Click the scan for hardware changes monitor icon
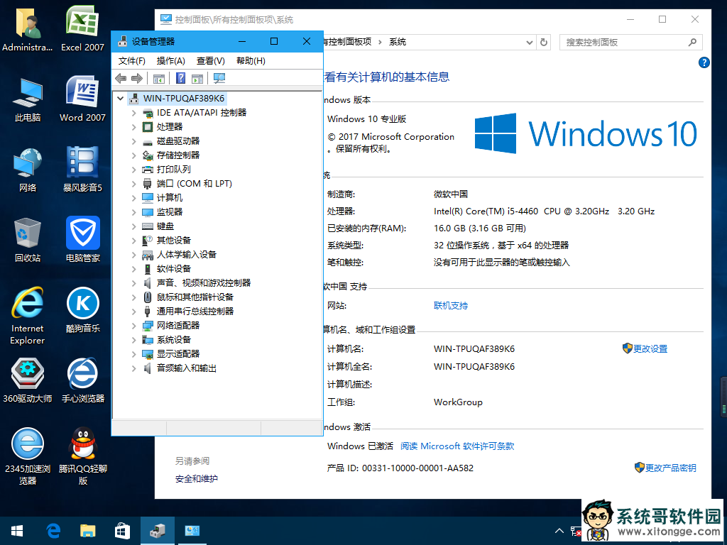Screen dimensions: 727x545 [x=219, y=78]
